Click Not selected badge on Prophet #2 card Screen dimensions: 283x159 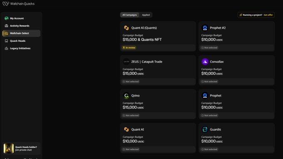209,47
